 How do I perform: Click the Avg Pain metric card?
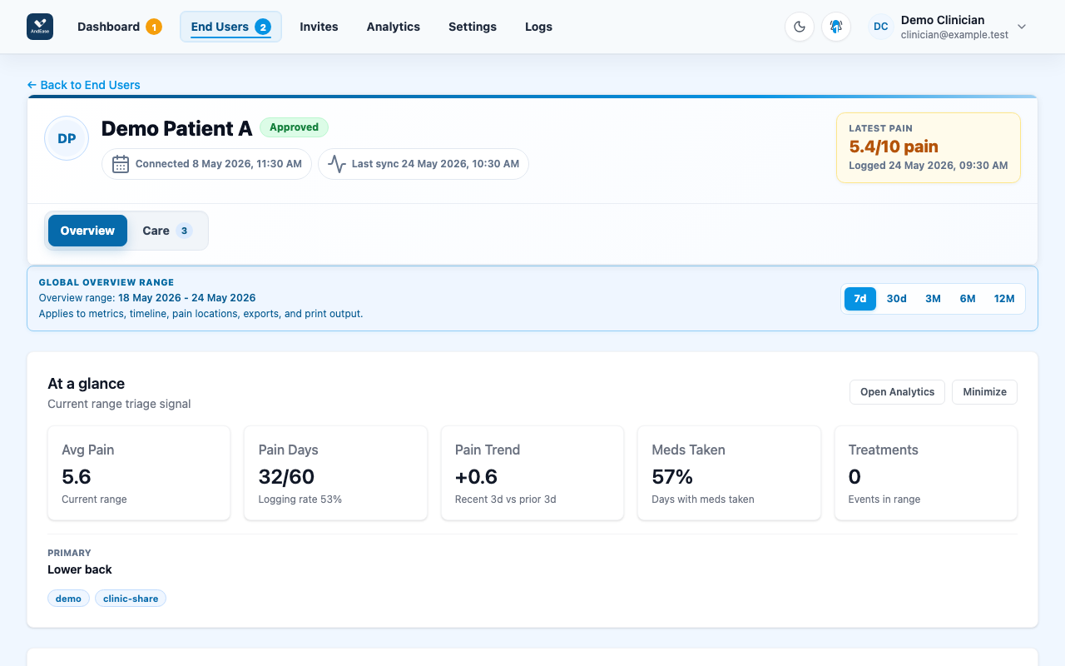tap(139, 473)
